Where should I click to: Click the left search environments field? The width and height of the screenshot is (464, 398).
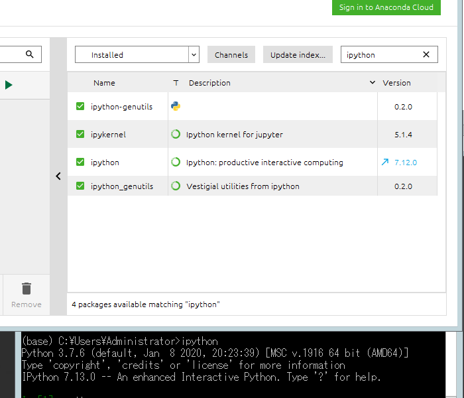[x=21, y=54]
